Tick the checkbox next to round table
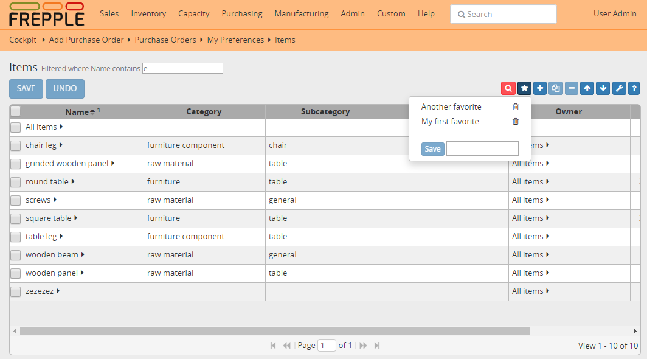This screenshot has width=647, height=359. 15,181
